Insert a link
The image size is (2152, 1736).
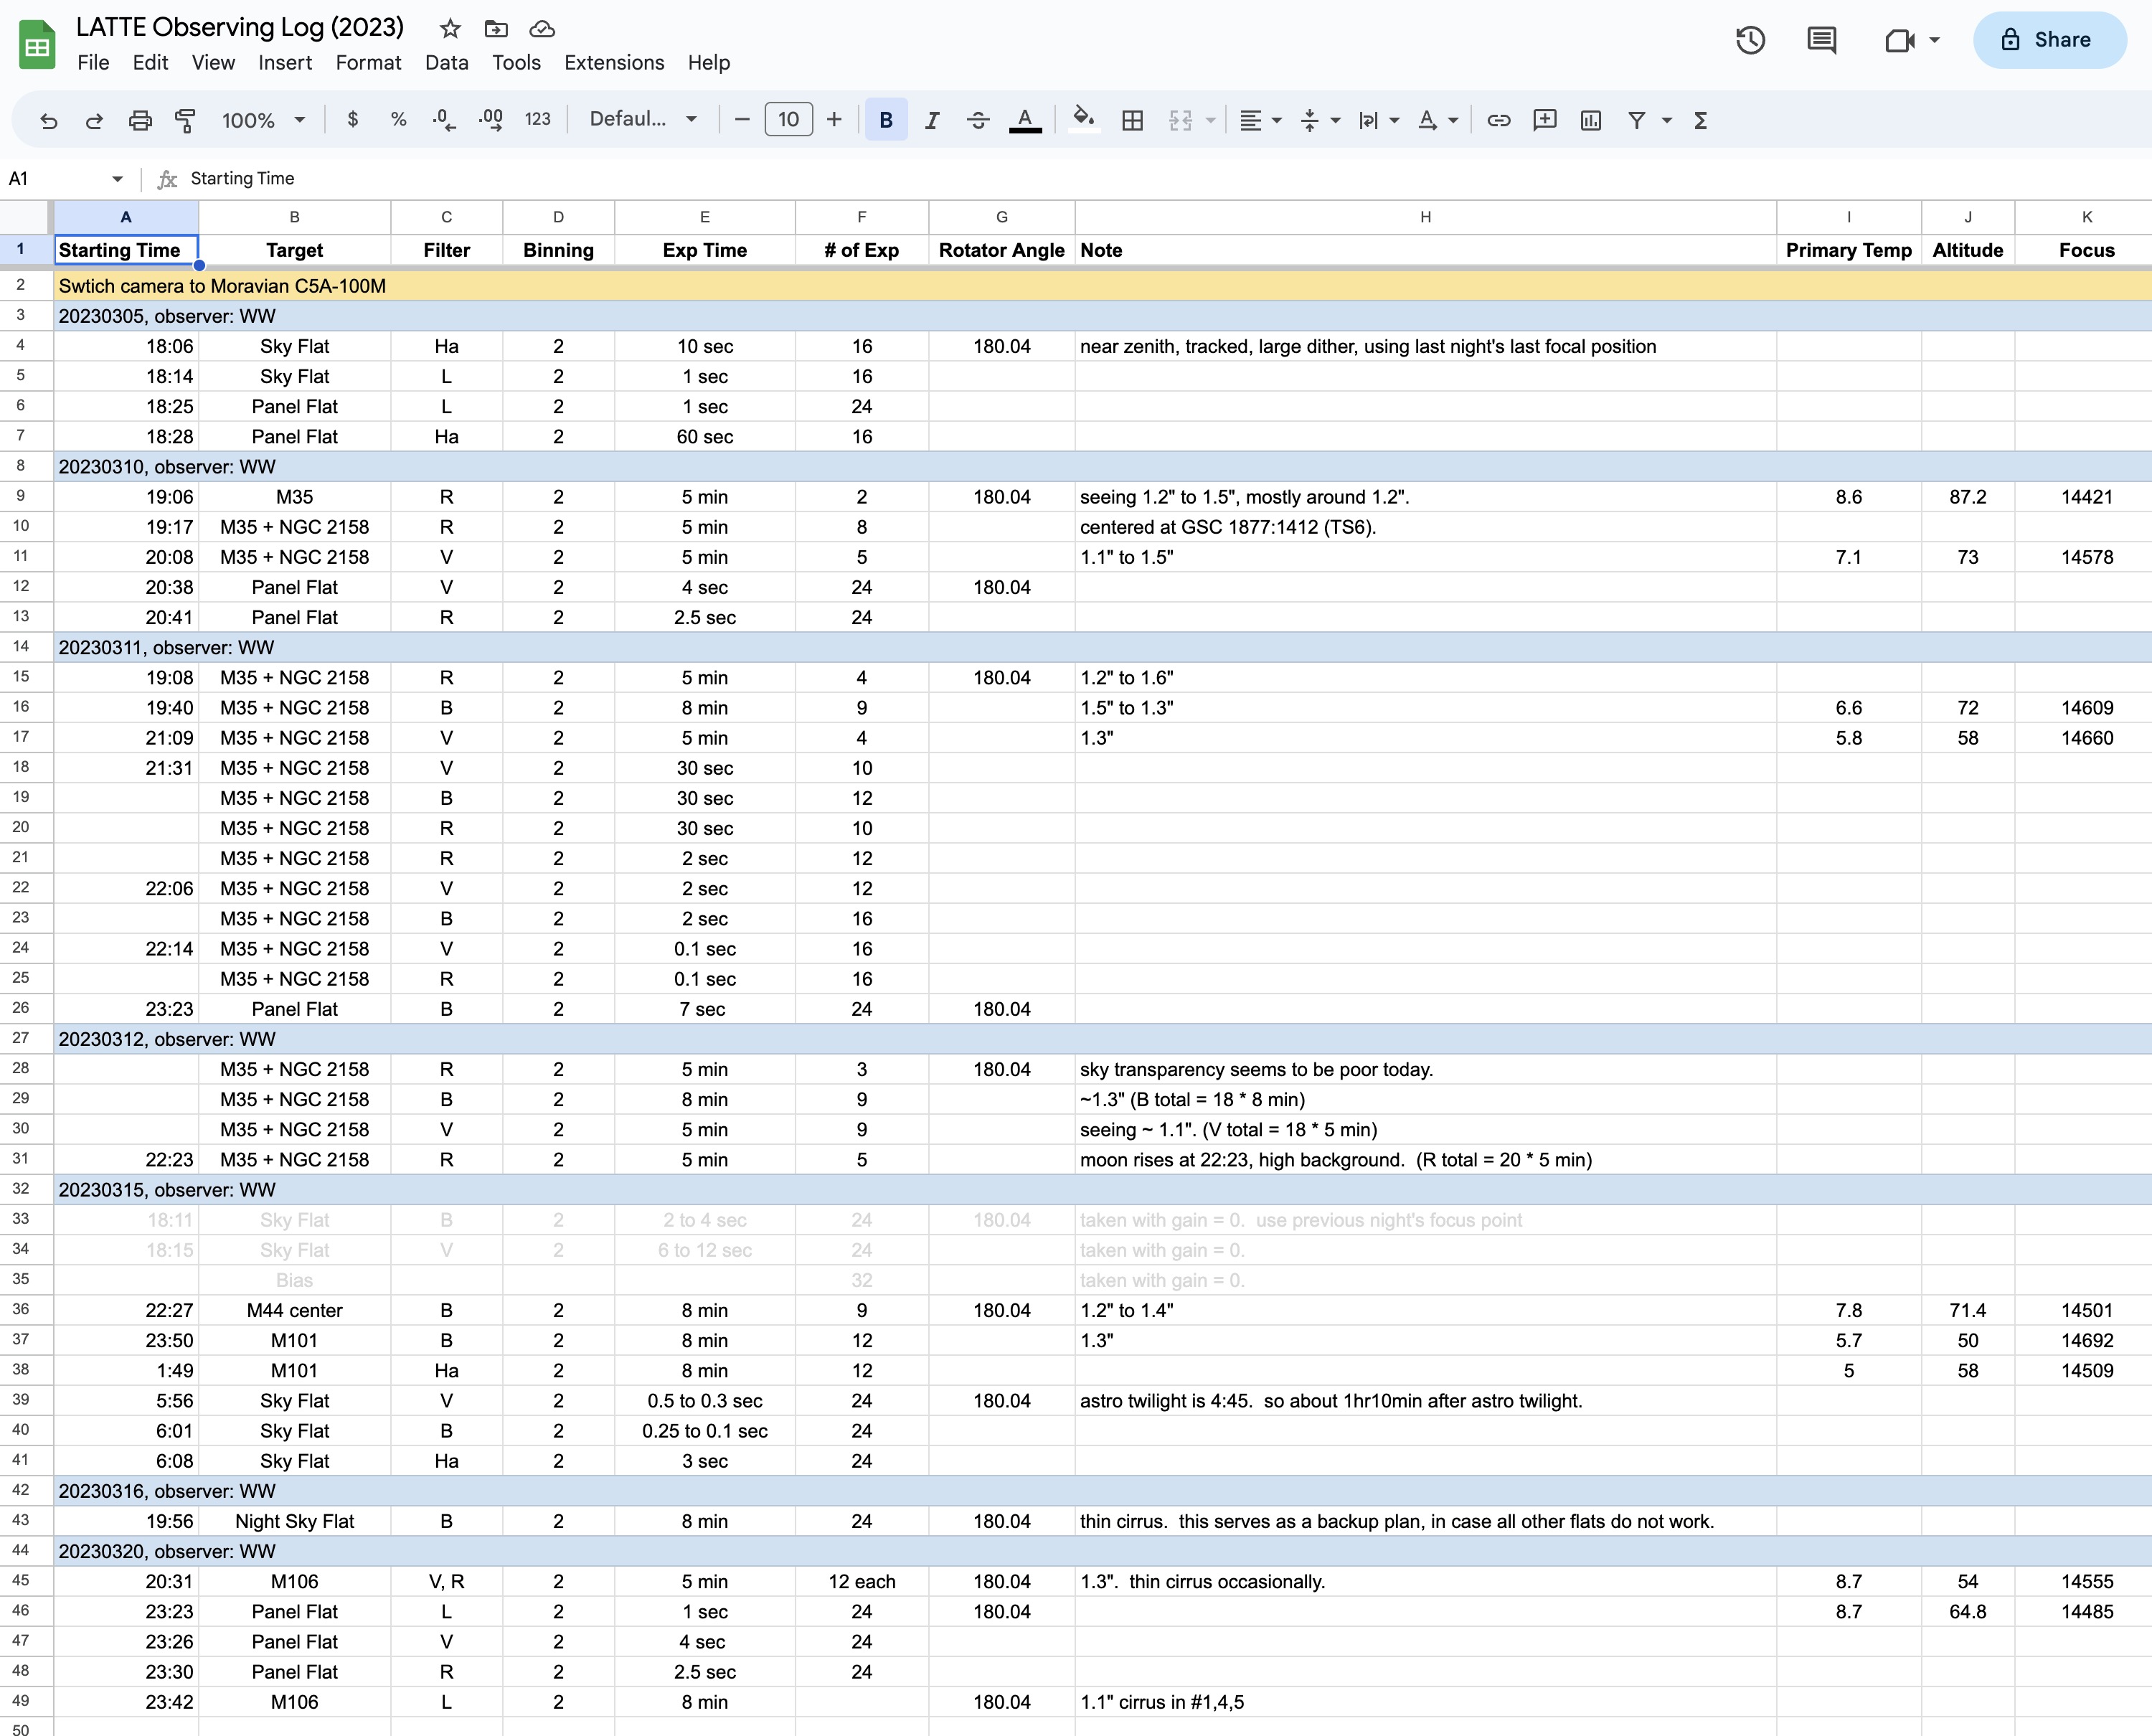click(x=1498, y=120)
